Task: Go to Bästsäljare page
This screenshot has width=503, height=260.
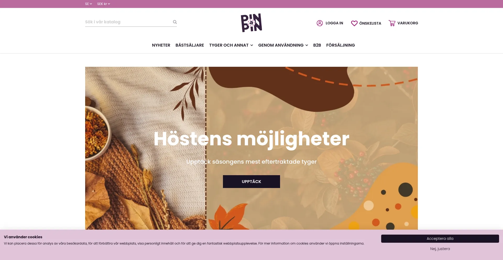Action: pos(190,45)
